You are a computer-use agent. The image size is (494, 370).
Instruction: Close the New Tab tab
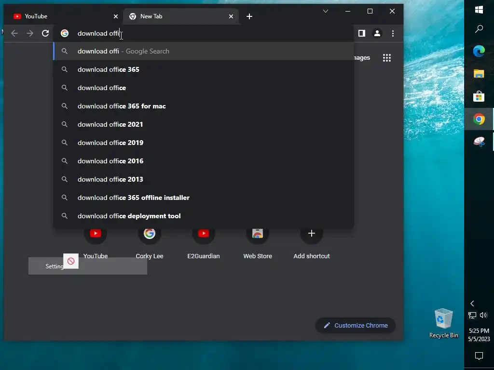coord(231,16)
